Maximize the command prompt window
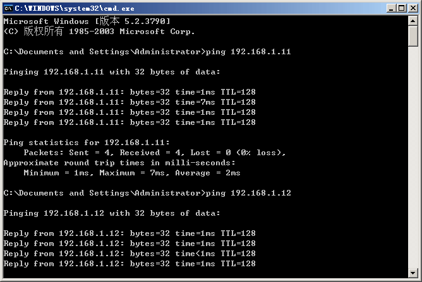 (401, 8)
